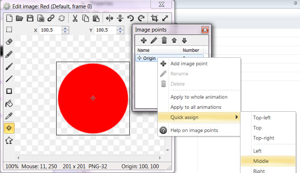The height and width of the screenshot is (173, 300).
Task: Select Top-left in the submenu
Action: [x=262, y=117]
